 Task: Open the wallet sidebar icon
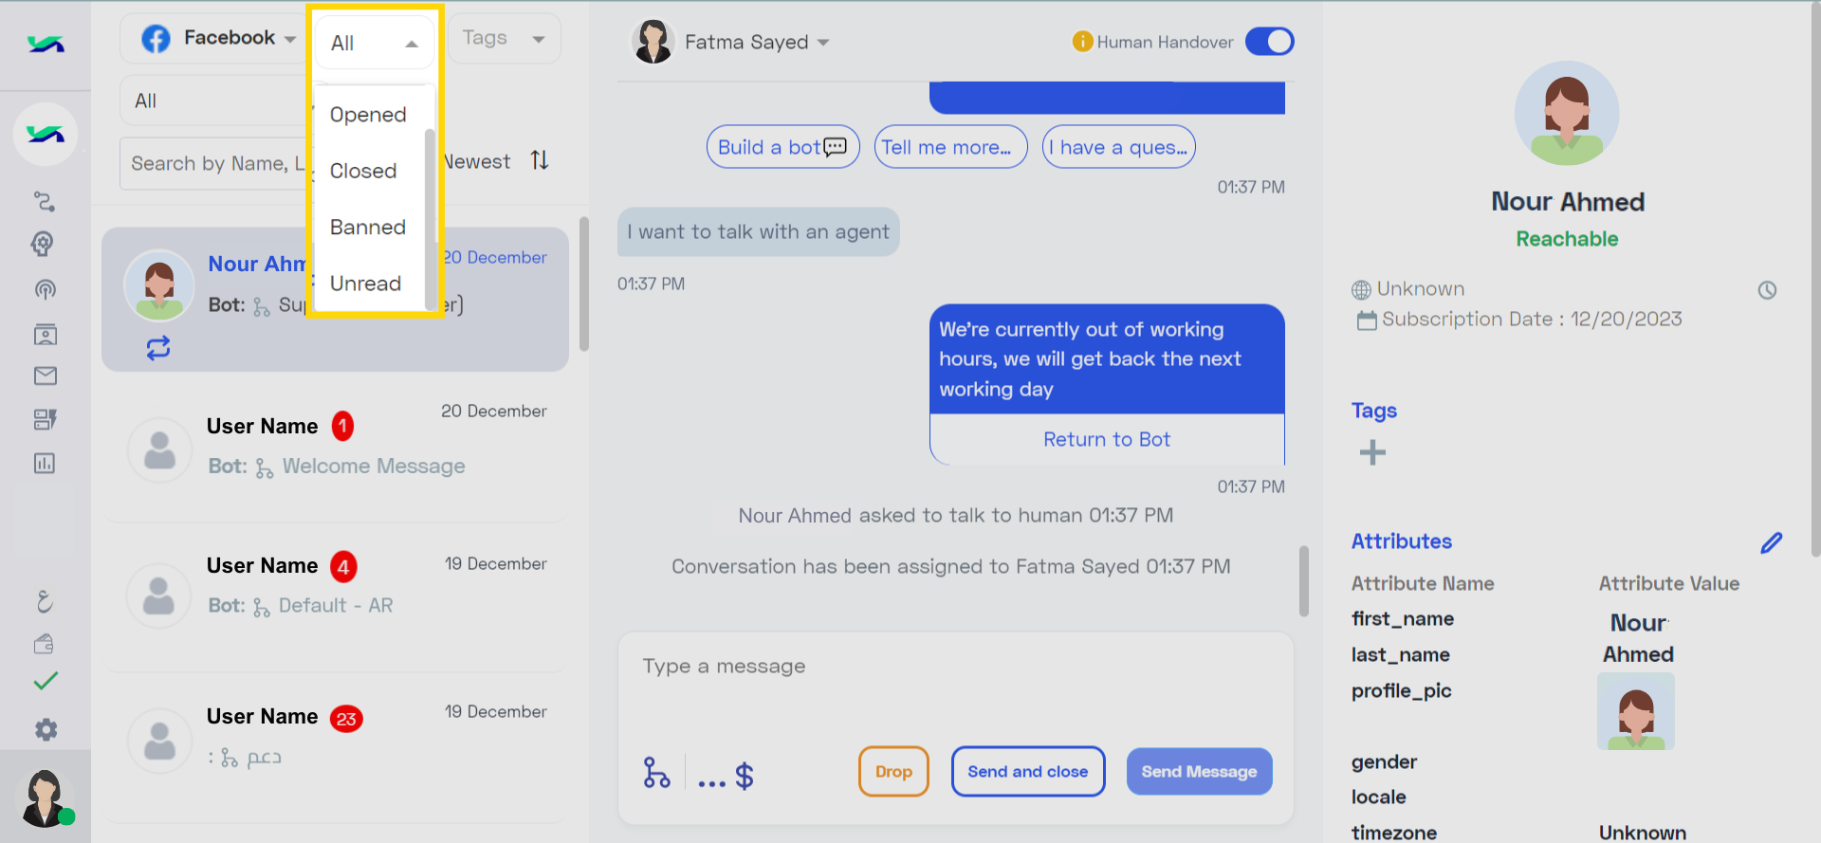pyautogui.click(x=44, y=644)
